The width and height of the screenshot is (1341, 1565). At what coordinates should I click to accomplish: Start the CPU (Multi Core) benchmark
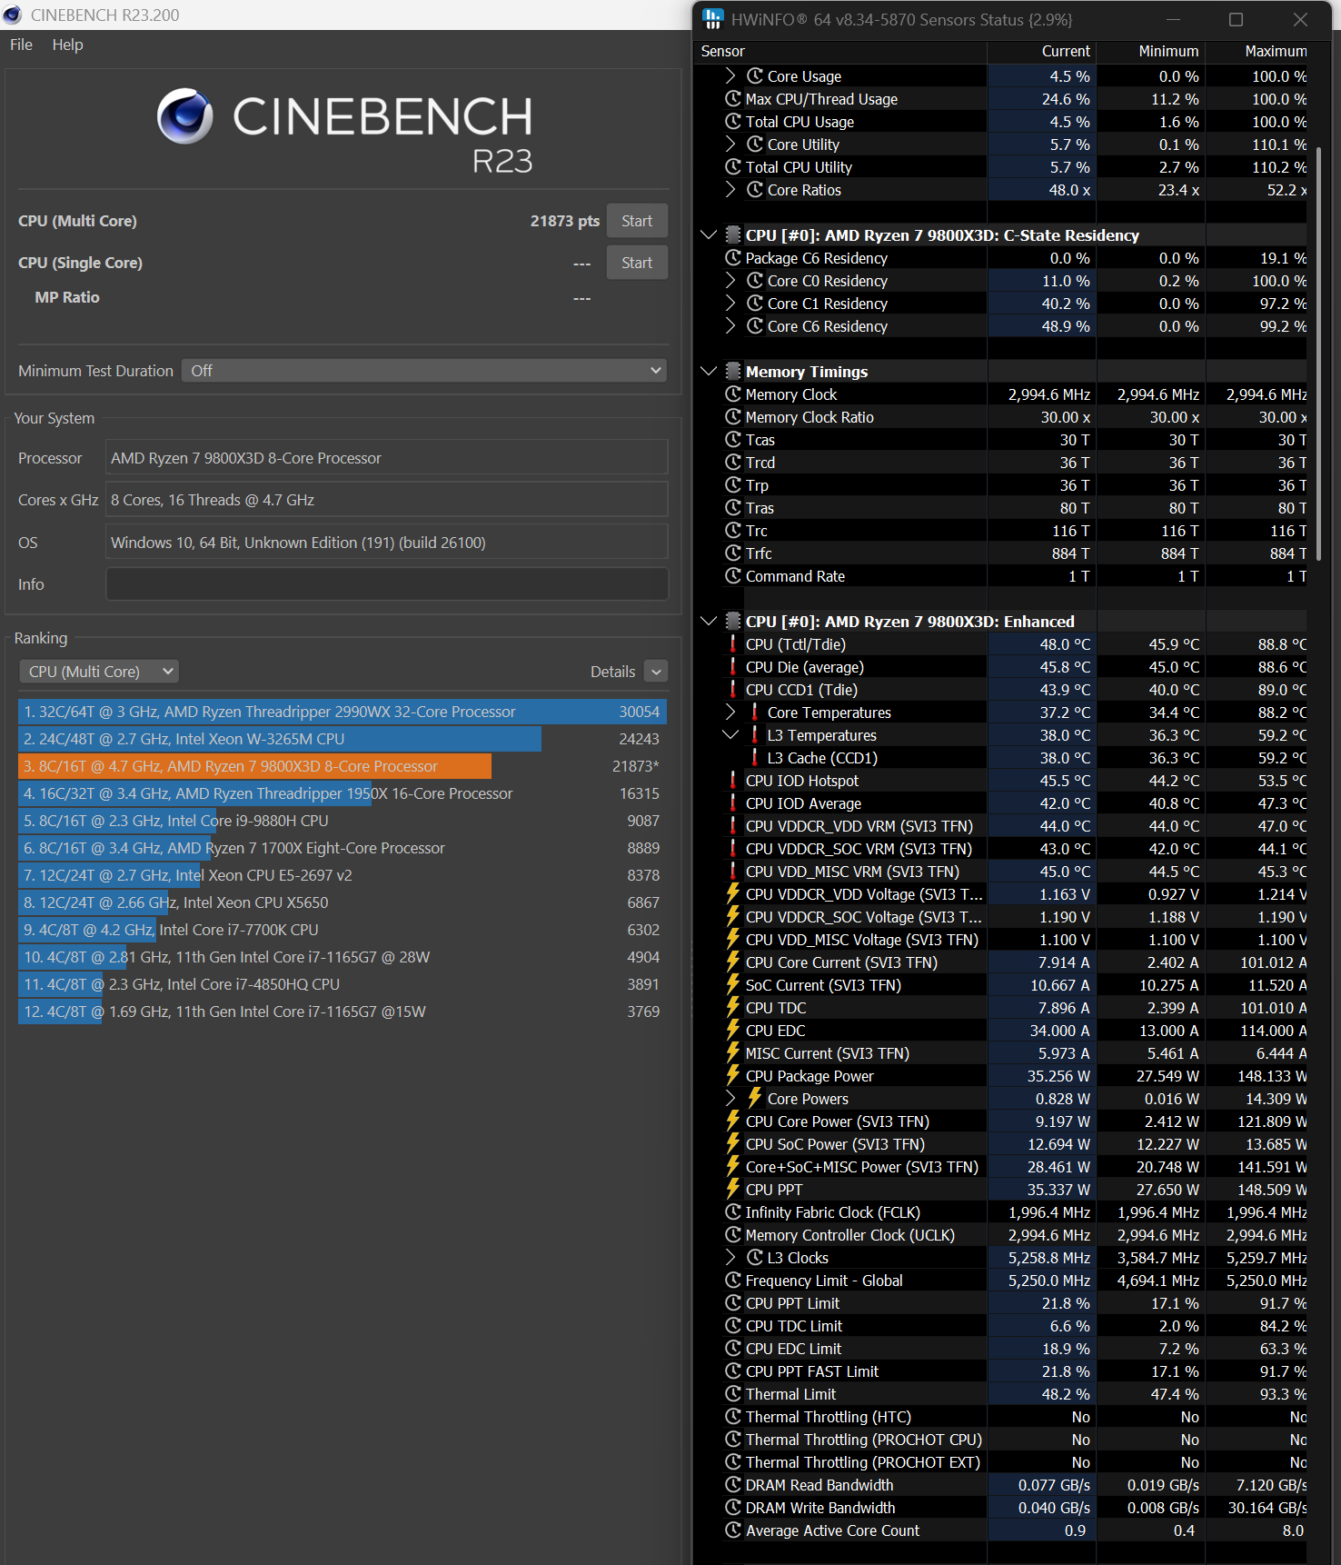pyautogui.click(x=637, y=221)
